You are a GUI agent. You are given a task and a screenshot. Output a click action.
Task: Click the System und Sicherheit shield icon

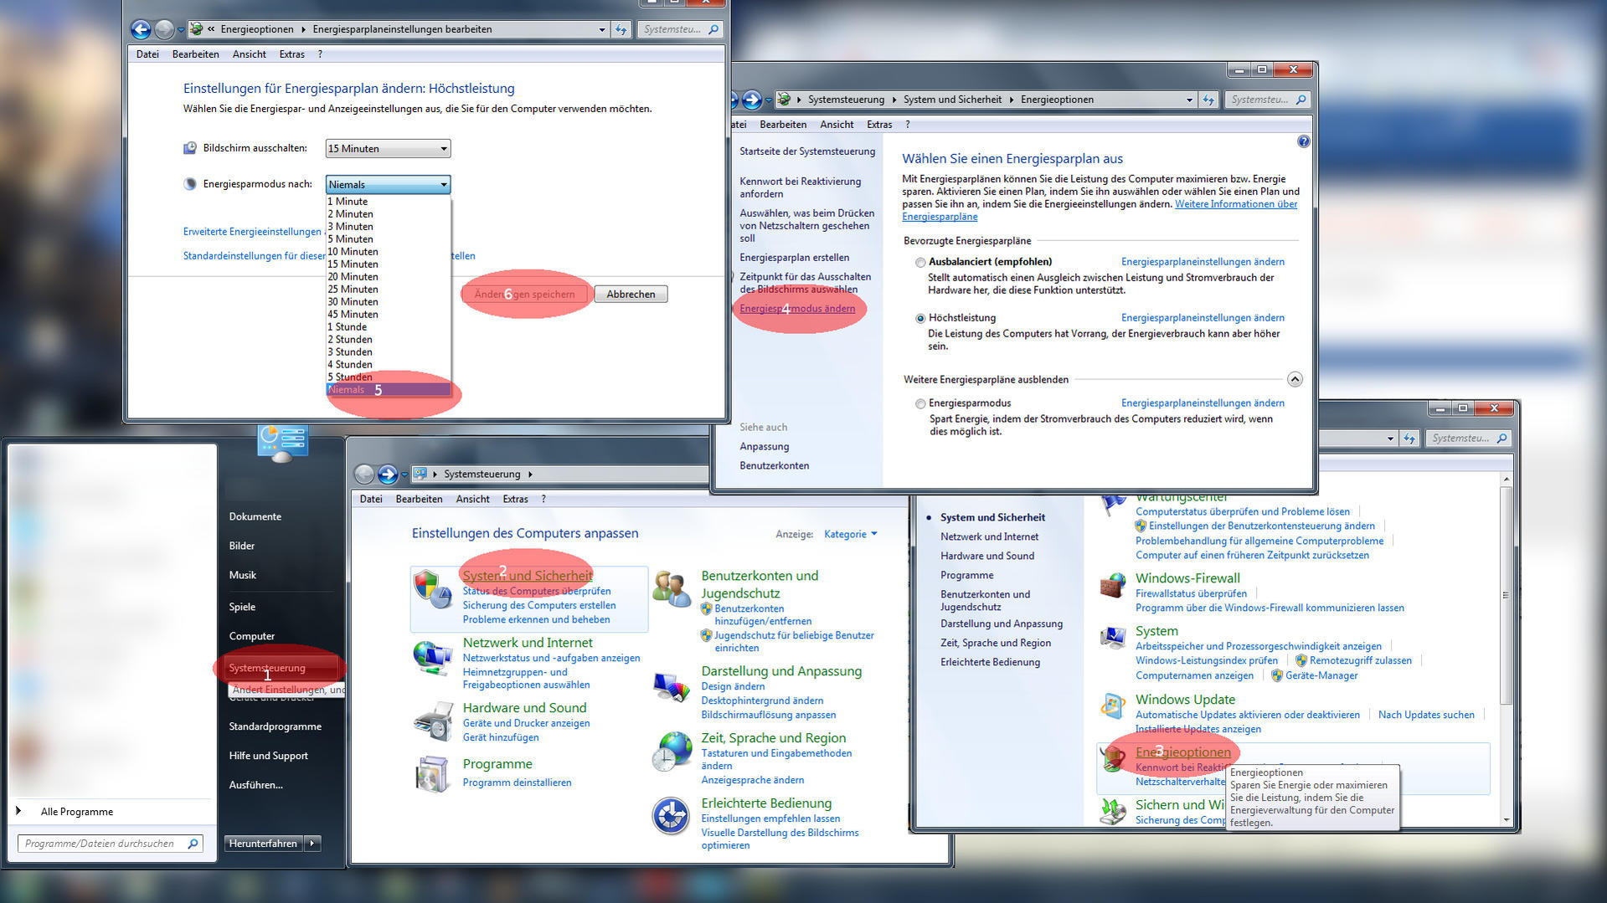click(433, 589)
